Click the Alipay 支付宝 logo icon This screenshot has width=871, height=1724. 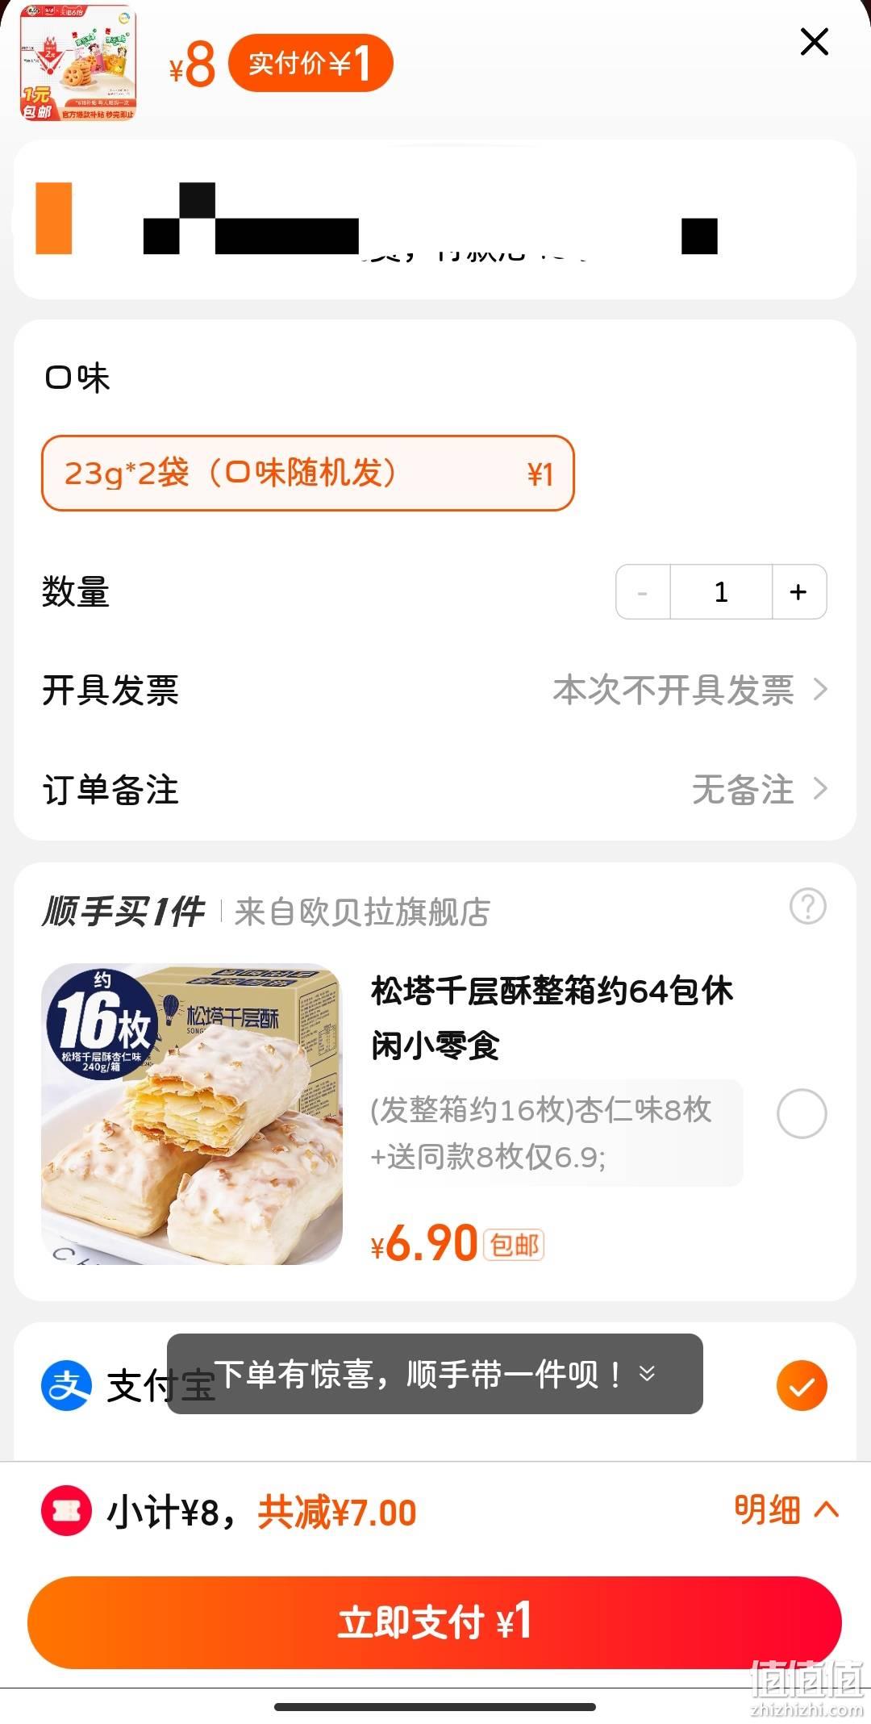click(66, 1385)
